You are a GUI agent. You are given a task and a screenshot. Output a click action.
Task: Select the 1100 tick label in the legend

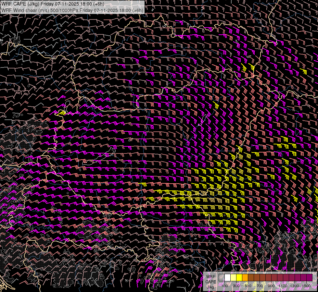point(283,286)
